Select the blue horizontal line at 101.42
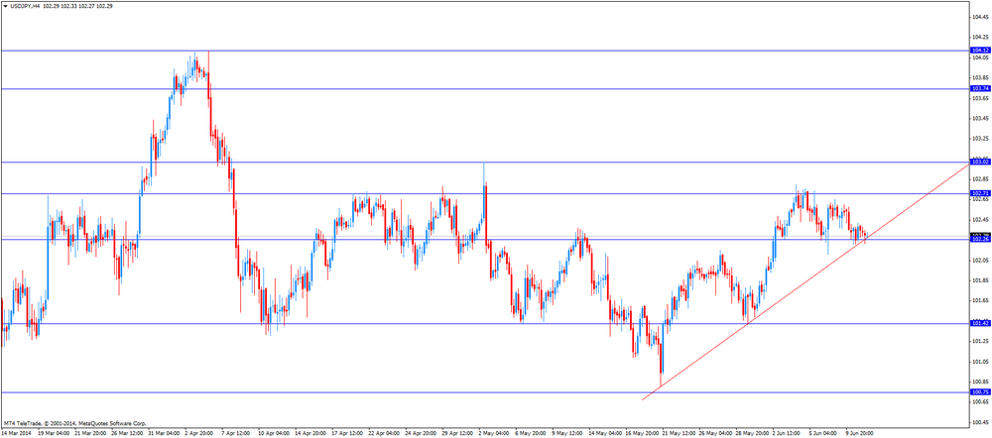This screenshot has width=992, height=438. (485, 324)
